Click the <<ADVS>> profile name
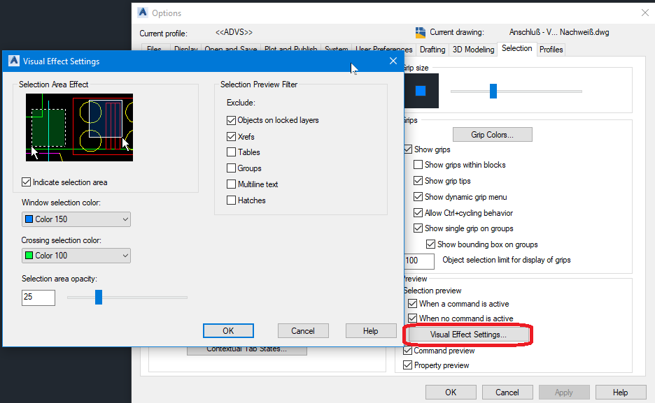 click(x=234, y=32)
